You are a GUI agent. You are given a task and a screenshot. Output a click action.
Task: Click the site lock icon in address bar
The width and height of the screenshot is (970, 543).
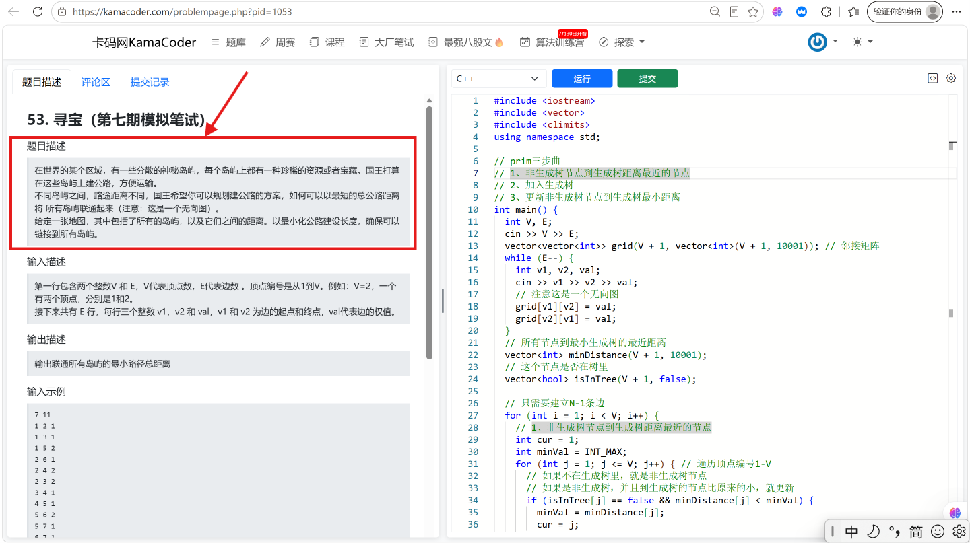pyautogui.click(x=62, y=11)
